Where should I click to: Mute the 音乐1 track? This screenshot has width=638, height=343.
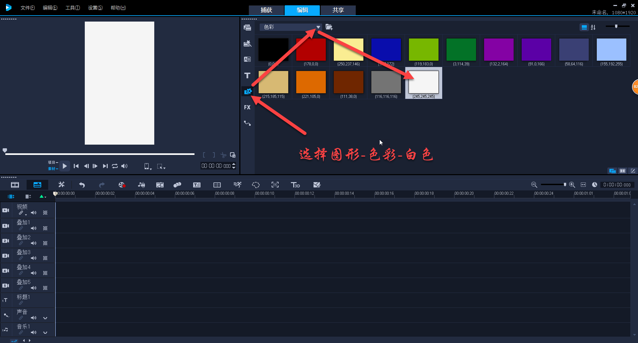(34, 332)
